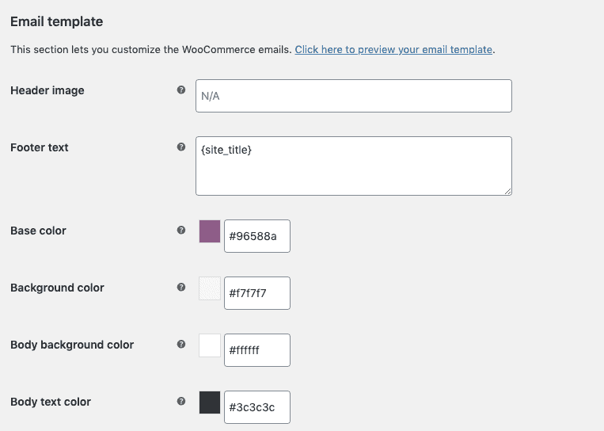Focus the Header image input field

pyautogui.click(x=353, y=96)
